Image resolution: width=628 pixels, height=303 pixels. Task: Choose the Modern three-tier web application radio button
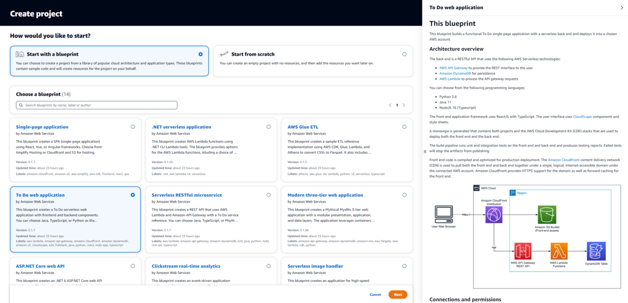tap(405, 195)
